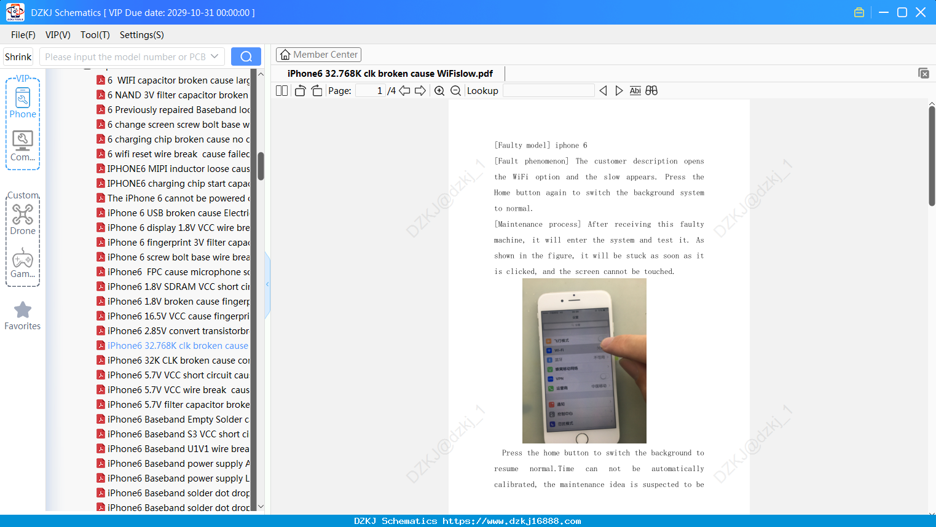Click the iPhone photo in the PDF
This screenshot has height=527, width=936.
[584, 361]
